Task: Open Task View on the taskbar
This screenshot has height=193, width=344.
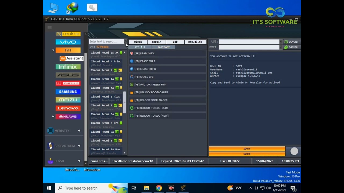Action: 134,188
